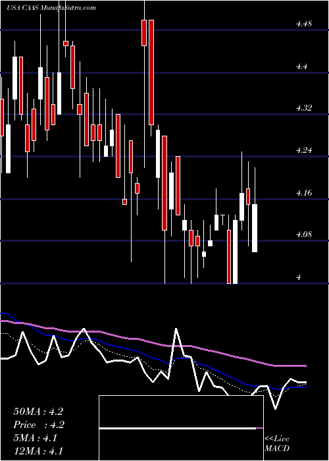Click the 4.4 price axis label
329x461 pixels.
click(x=301, y=66)
